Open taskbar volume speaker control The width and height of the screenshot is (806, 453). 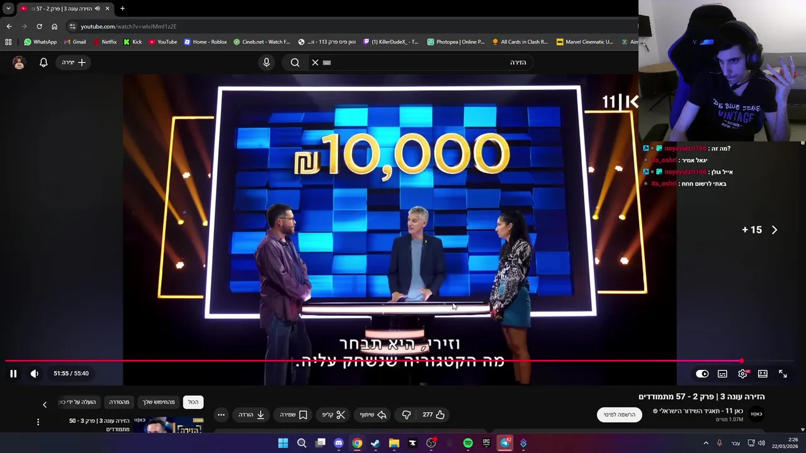point(762,443)
